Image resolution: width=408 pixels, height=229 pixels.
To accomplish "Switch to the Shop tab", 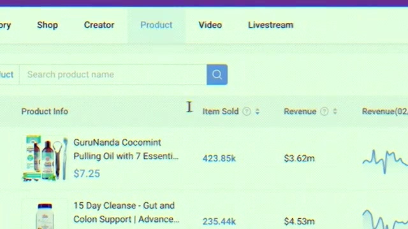I will (47, 25).
